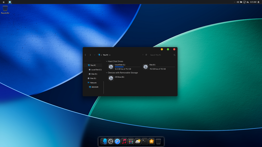
Task: Open notifications bell in top bar
Action: click(x=259, y=2)
